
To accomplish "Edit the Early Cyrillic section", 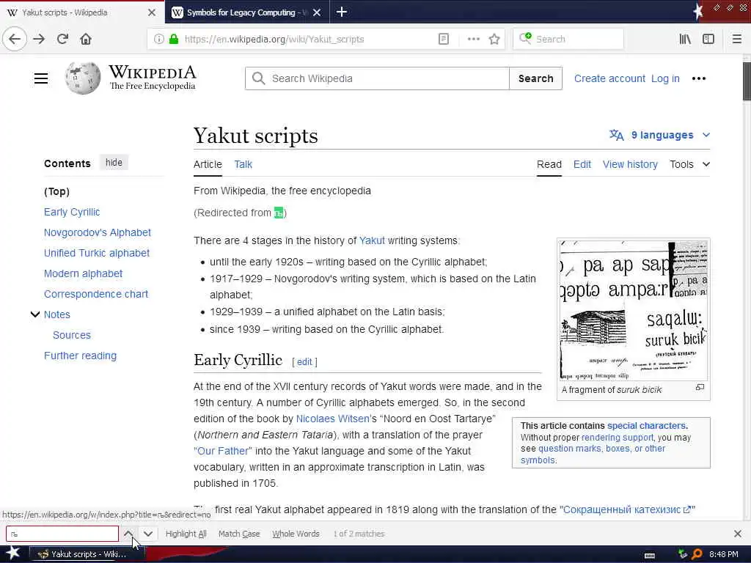I will click(304, 362).
